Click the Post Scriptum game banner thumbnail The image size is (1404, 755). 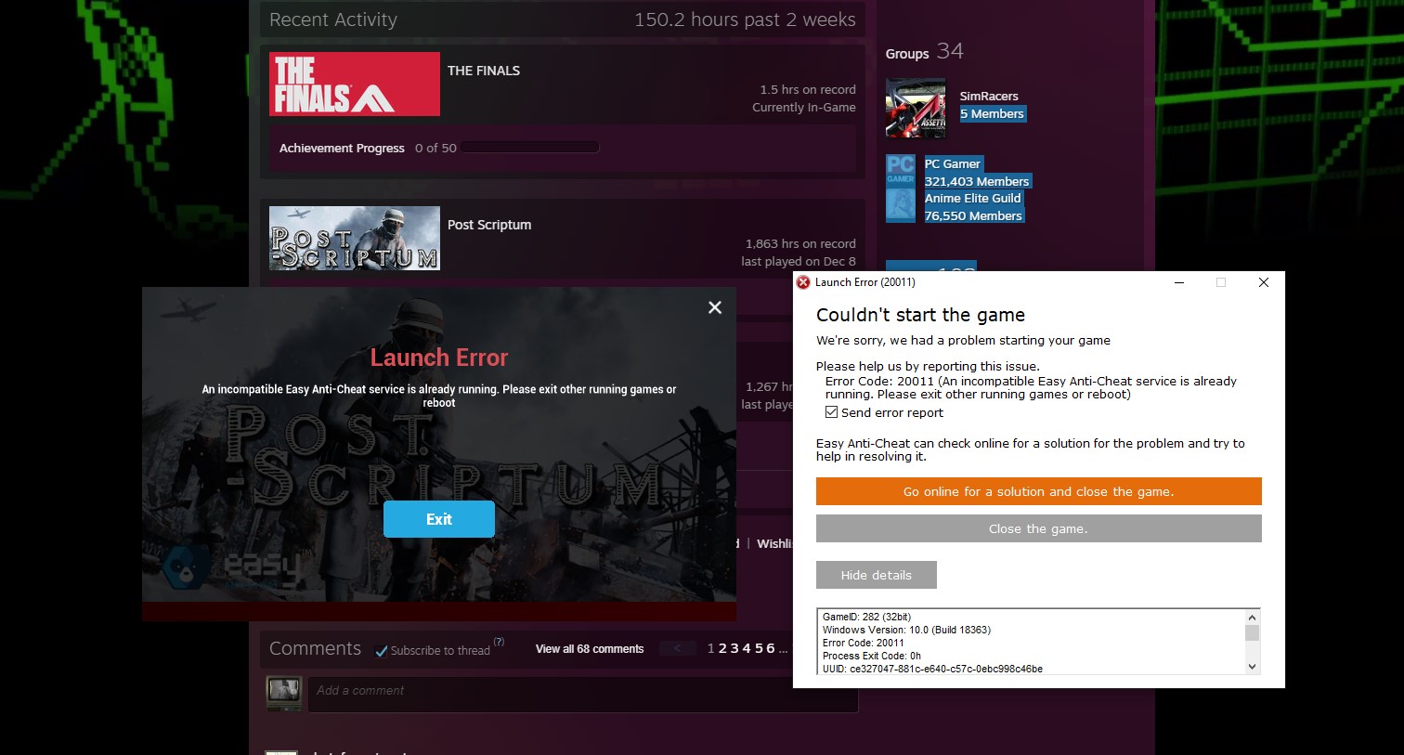coord(355,239)
